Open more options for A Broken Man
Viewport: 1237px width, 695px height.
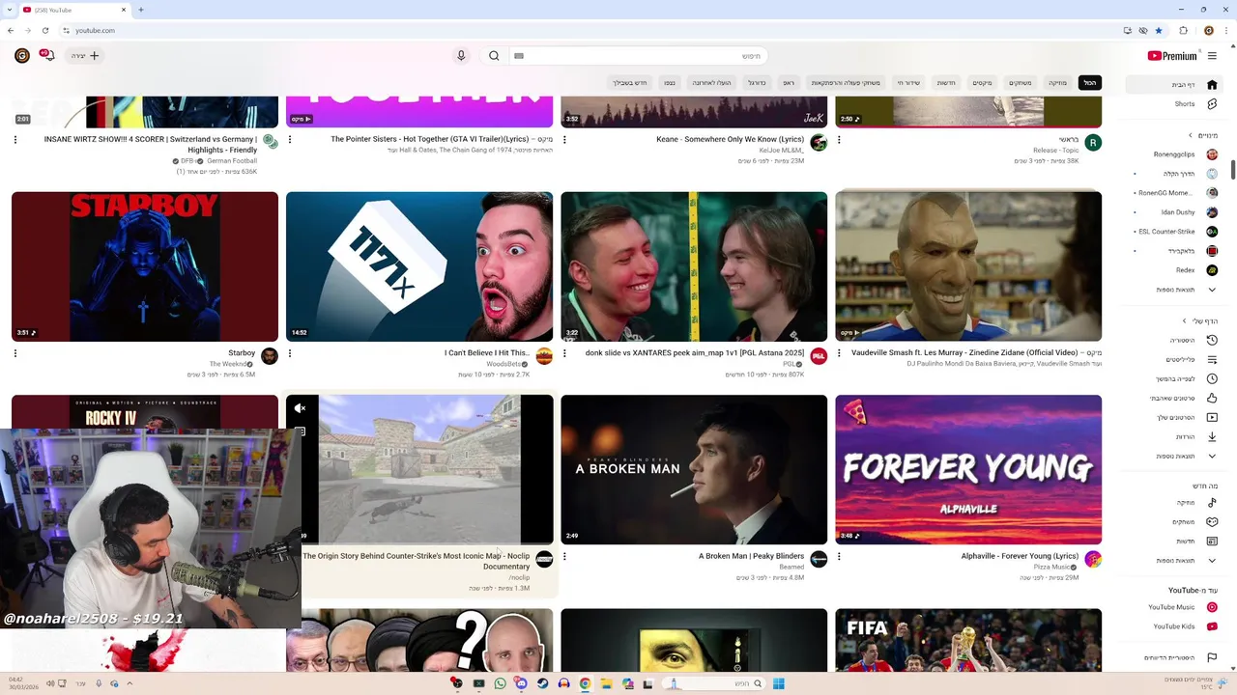tap(564, 557)
